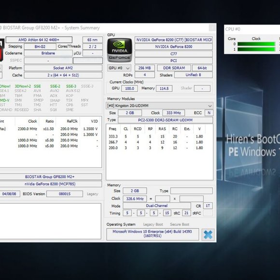Click the Secure Boot label
280x280 pixels.
(180, 224)
